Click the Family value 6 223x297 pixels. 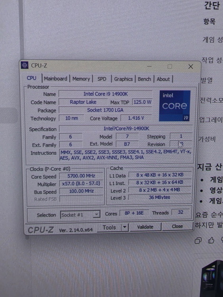point(71,137)
